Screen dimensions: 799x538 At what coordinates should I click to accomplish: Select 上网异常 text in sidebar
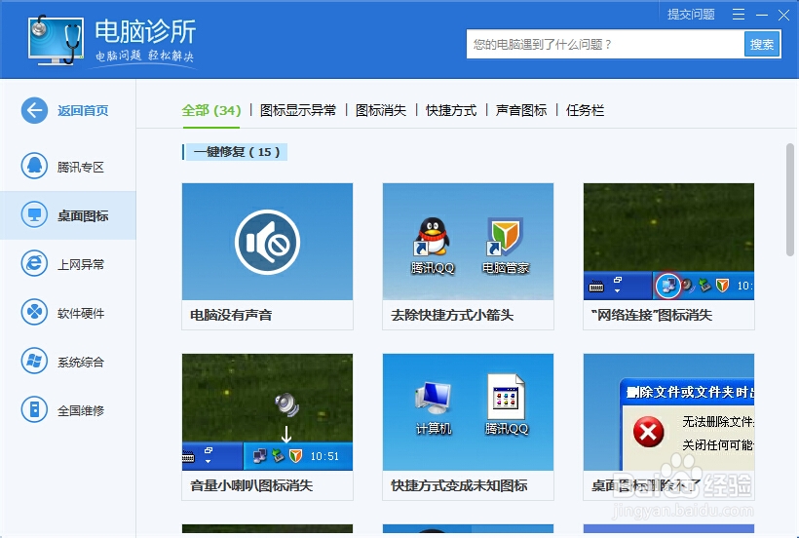[81, 264]
